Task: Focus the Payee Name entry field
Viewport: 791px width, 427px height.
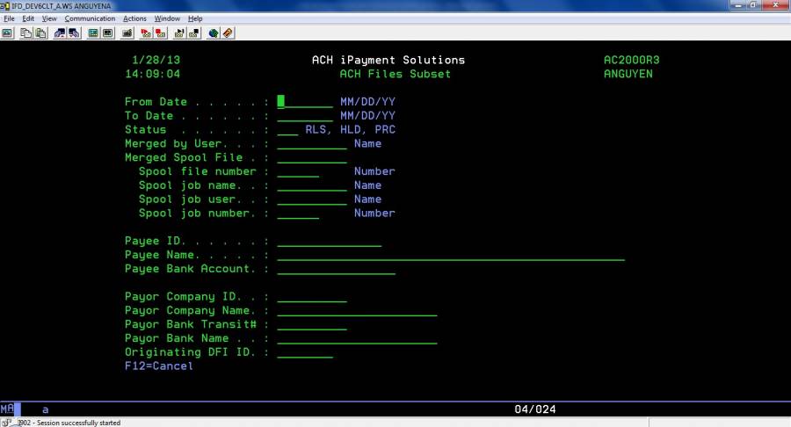Action: [450, 255]
